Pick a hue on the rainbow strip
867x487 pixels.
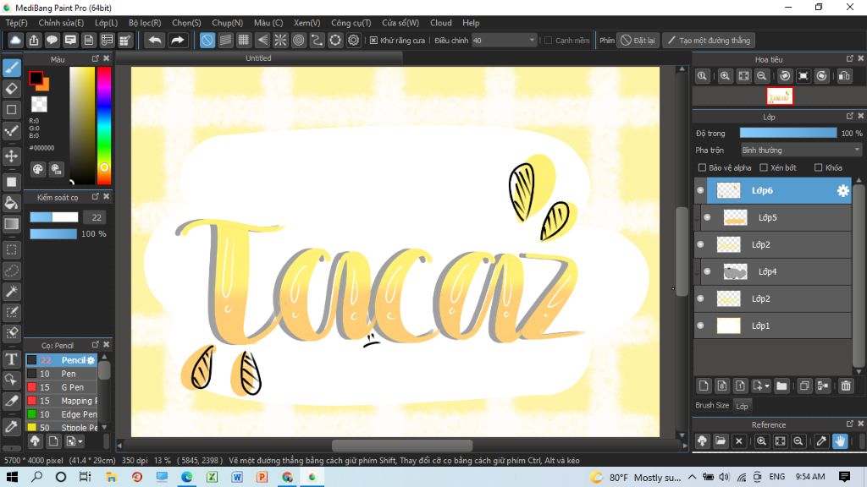pos(104,126)
